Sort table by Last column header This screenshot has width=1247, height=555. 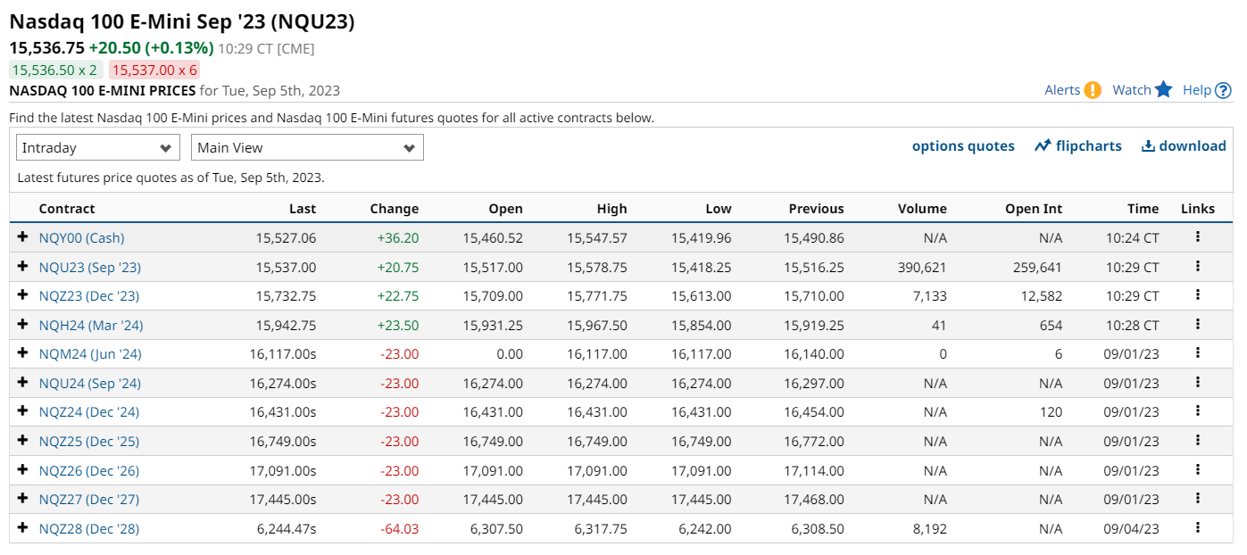pyautogui.click(x=303, y=209)
